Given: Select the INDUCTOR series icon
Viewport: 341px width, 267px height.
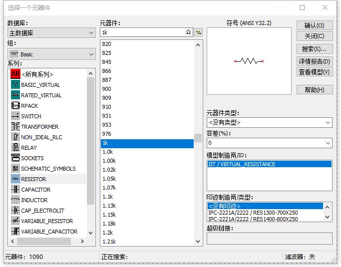Looking at the screenshot, I should point(15,200).
